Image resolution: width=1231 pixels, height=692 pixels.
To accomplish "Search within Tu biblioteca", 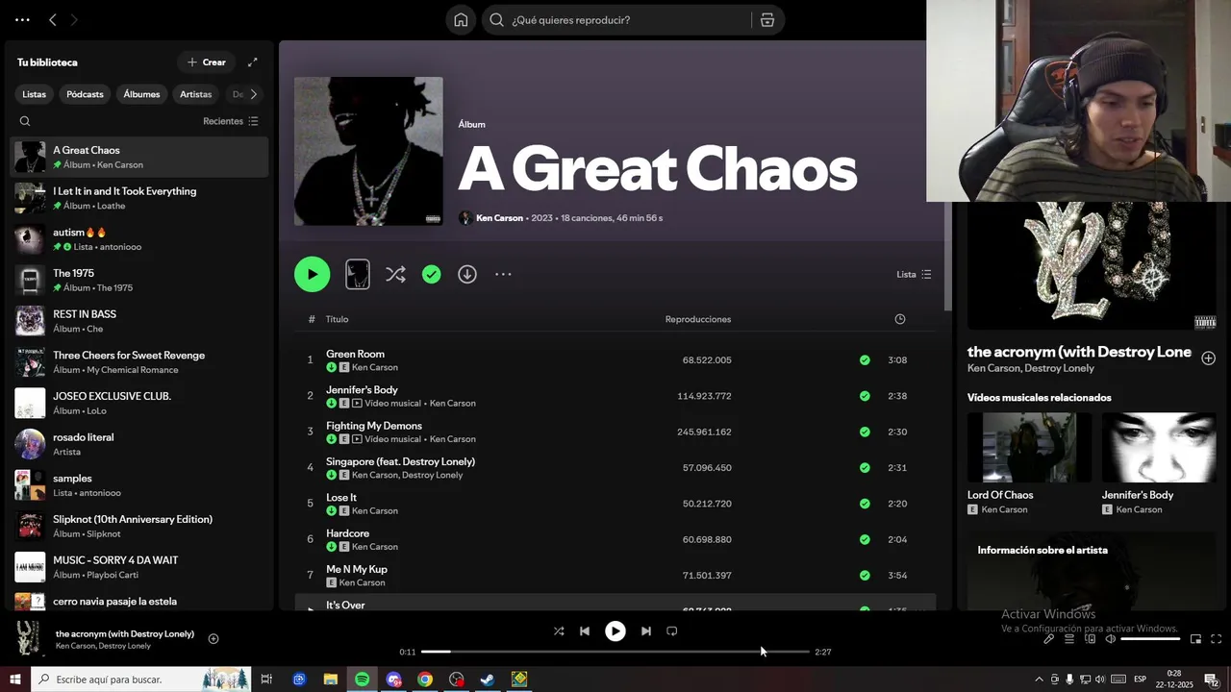I will click(x=25, y=121).
